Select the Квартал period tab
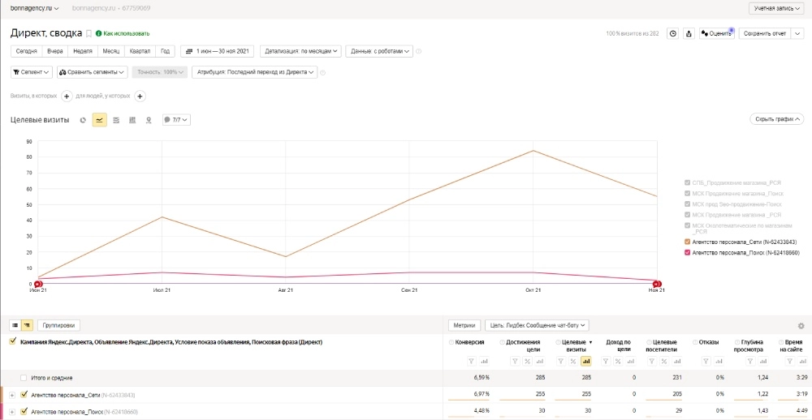Screen dimensions: 812x420 pos(140,51)
